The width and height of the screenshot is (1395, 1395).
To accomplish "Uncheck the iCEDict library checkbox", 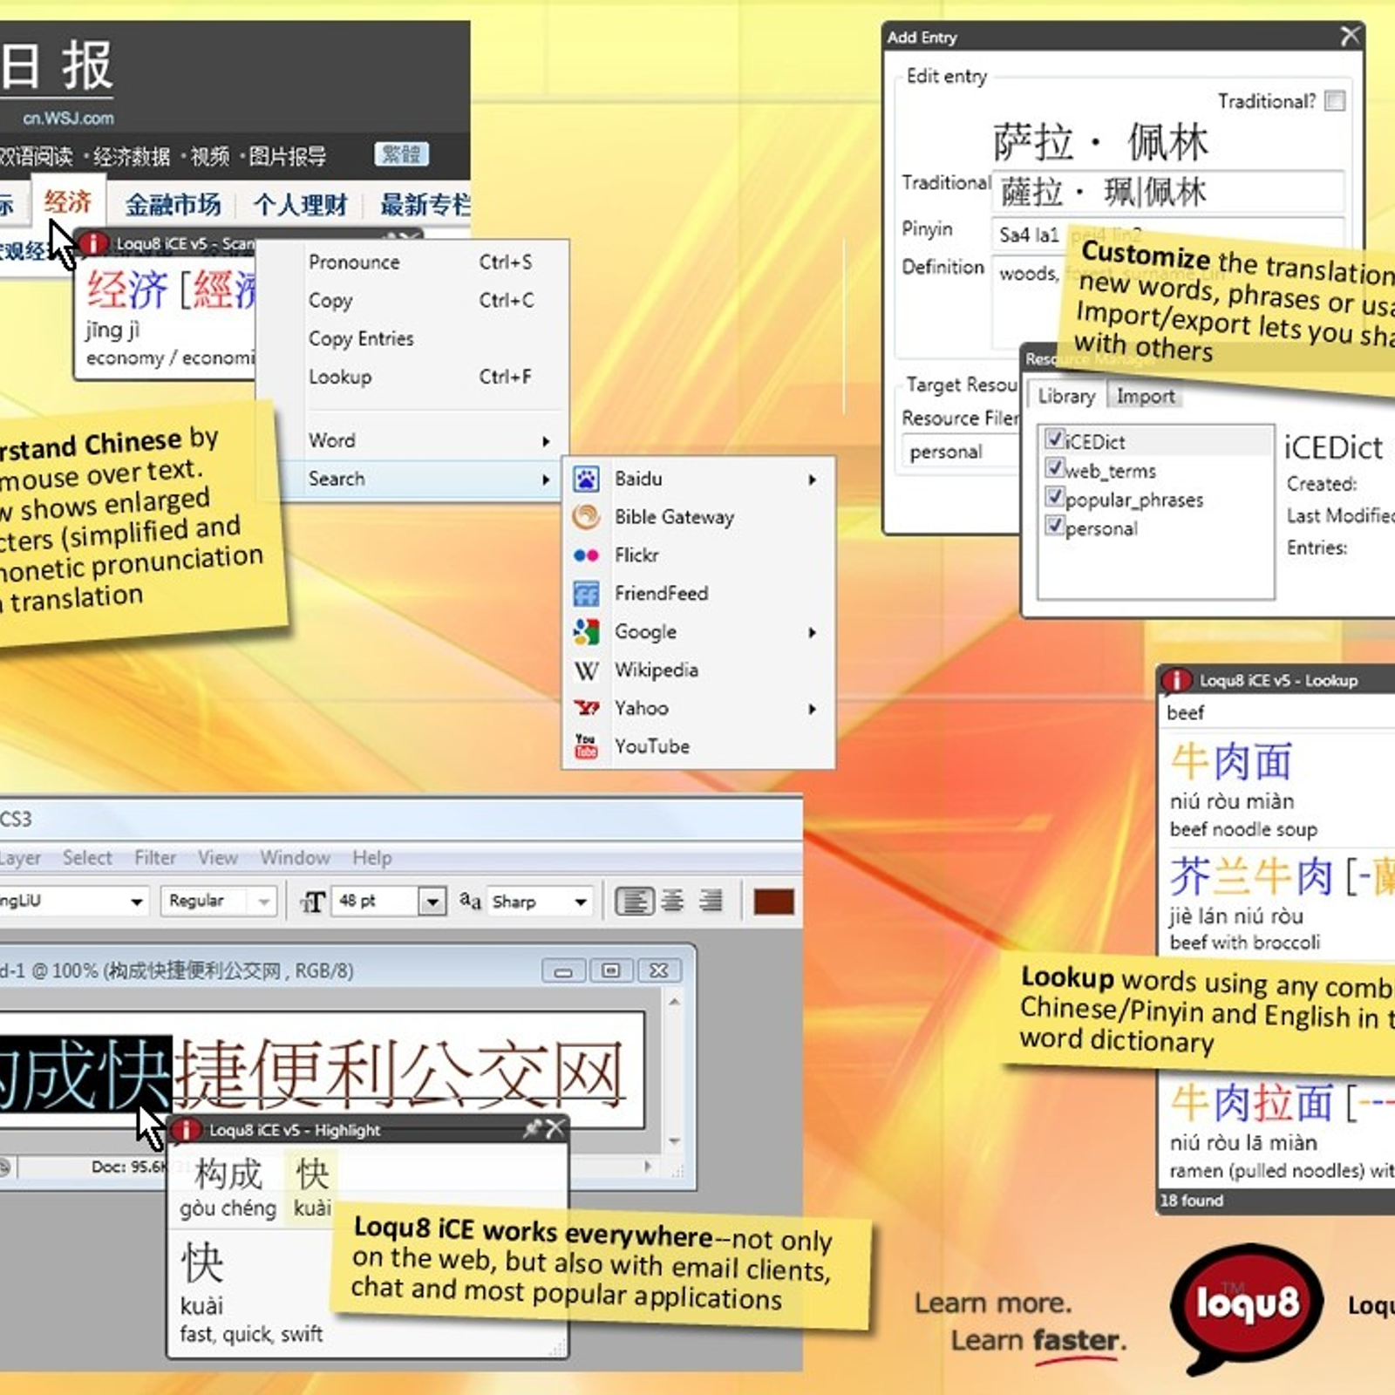I will click(x=1055, y=439).
